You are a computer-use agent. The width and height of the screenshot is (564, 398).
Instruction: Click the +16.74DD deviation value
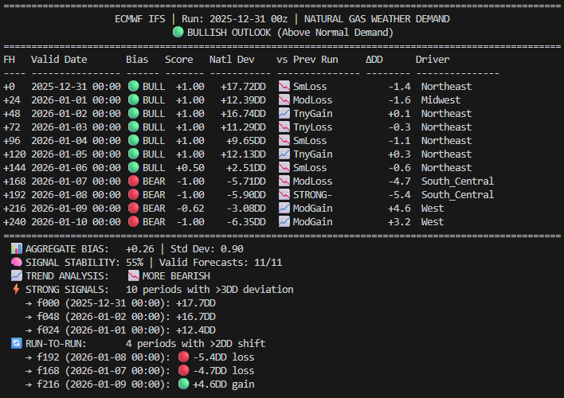tap(243, 113)
